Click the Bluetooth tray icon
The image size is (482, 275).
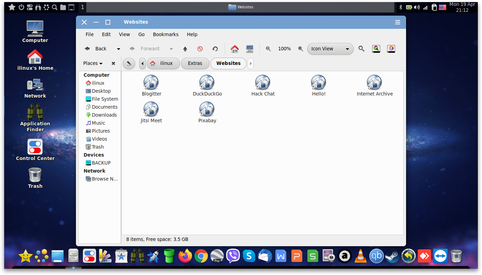401,7
